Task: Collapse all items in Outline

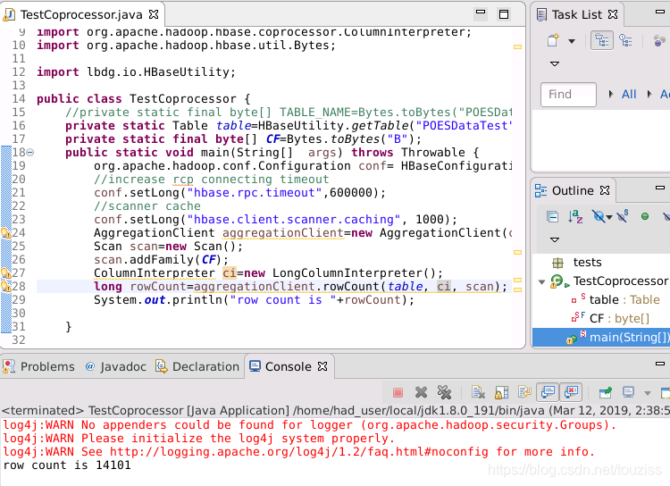Action: 552,217
